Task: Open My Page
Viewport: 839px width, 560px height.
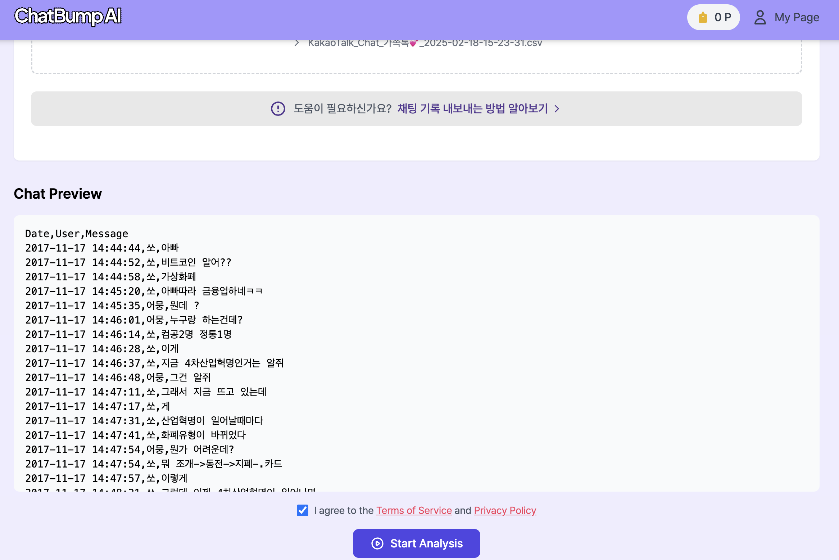Action: pos(797,17)
